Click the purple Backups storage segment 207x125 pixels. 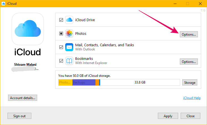84,82
